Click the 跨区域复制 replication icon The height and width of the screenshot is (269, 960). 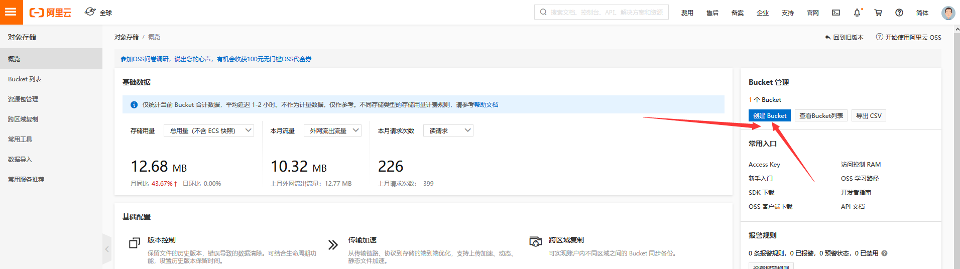tap(536, 241)
